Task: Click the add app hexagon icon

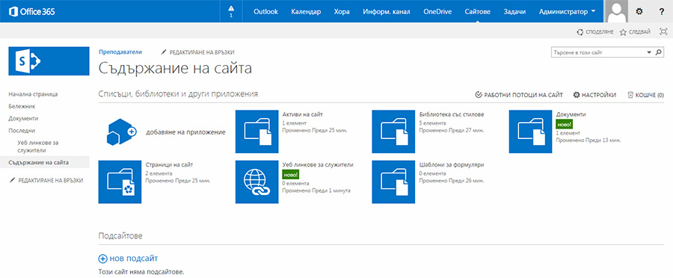Action: [x=121, y=132]
